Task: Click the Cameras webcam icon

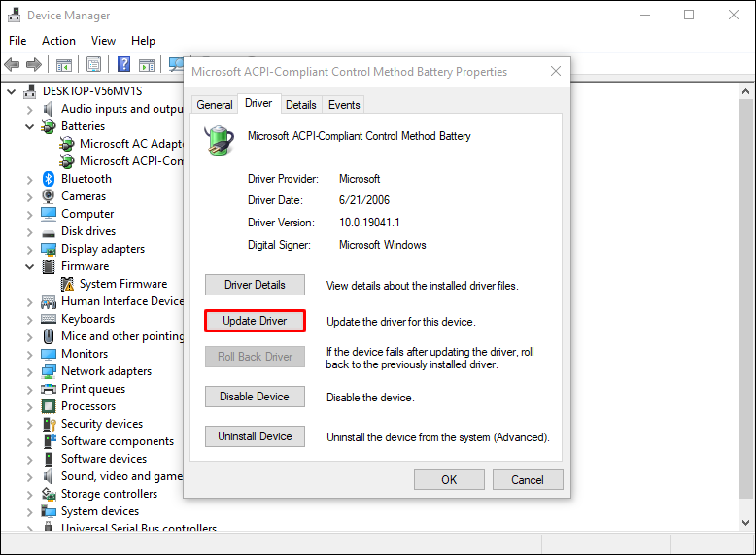Action: [49, 196]
